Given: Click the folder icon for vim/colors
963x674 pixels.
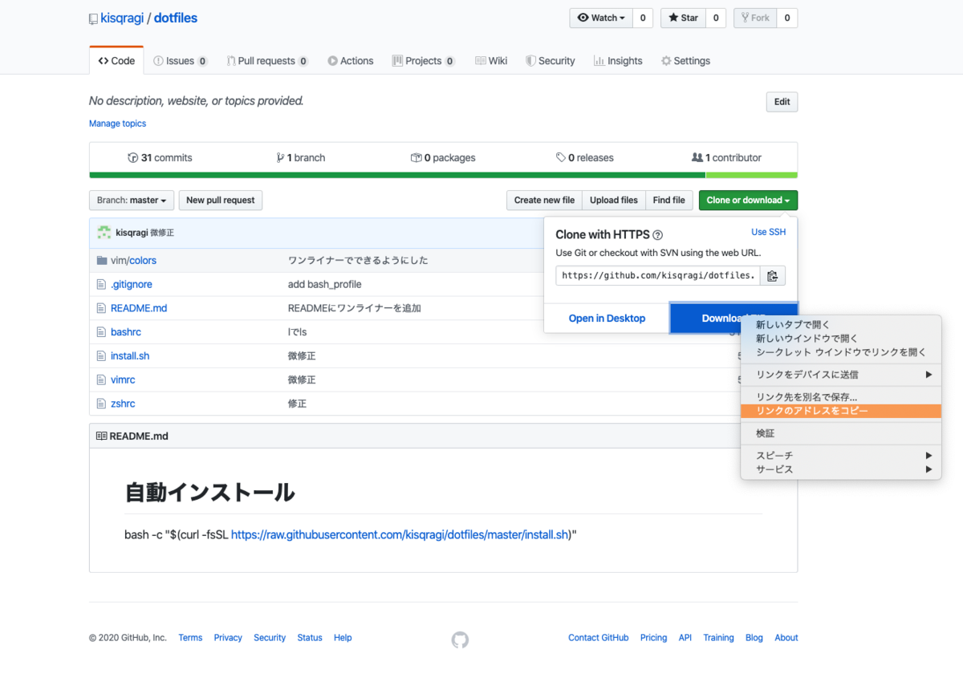Looking at the screenshot, I should (x=102, y=261).
